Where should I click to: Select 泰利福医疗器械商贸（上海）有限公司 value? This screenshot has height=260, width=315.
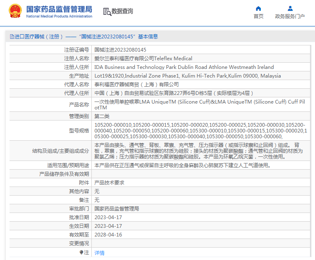[x=136, y=85]
